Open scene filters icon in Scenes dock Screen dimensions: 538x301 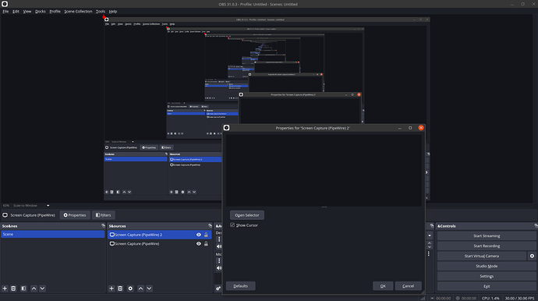23,289
